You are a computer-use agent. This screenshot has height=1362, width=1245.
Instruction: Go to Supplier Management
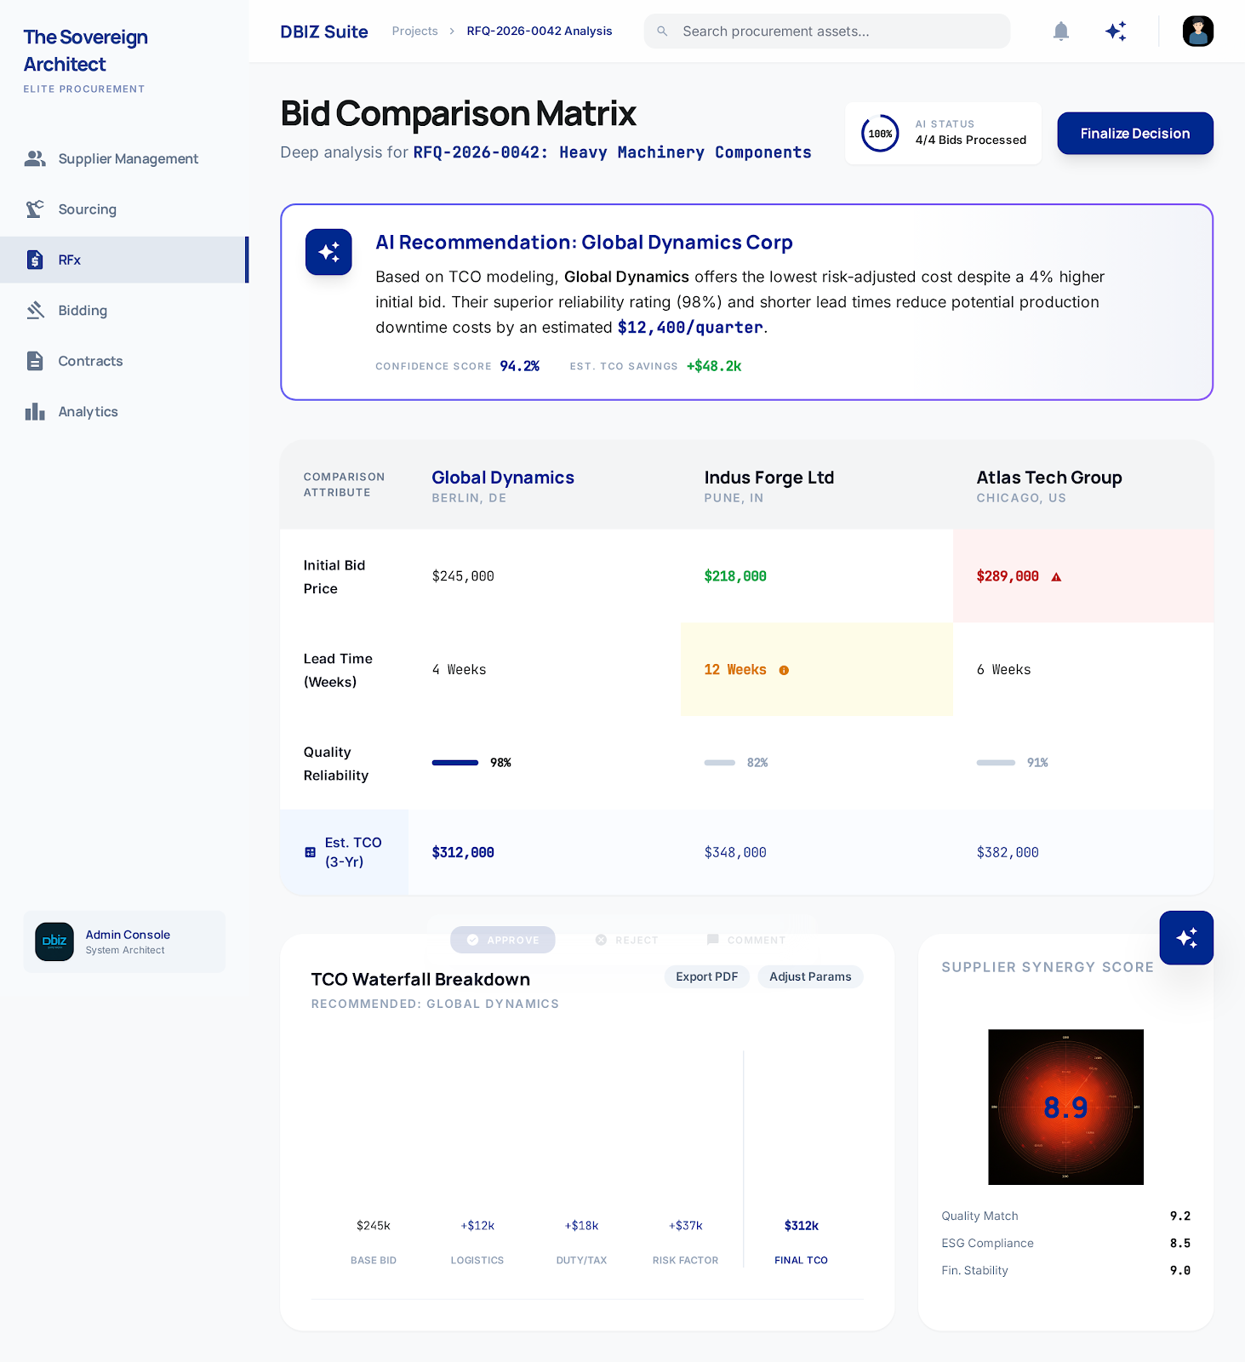(x=124, y=158)
